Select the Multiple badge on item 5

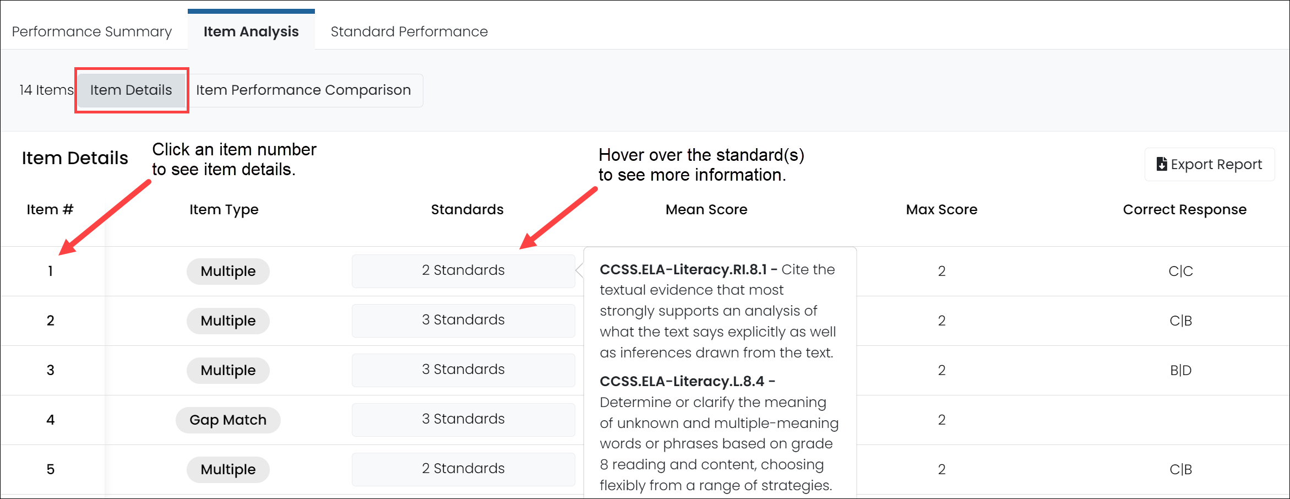[227, 469]
